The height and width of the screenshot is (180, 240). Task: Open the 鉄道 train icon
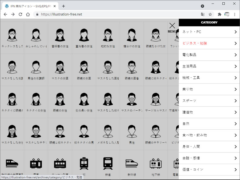click(108, 163)
